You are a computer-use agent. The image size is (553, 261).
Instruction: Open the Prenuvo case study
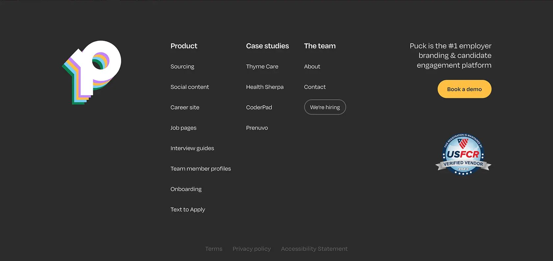(257, 128)
